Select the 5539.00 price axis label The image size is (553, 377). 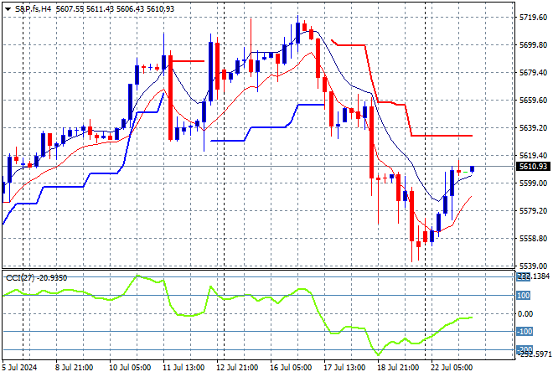point(533,266)
